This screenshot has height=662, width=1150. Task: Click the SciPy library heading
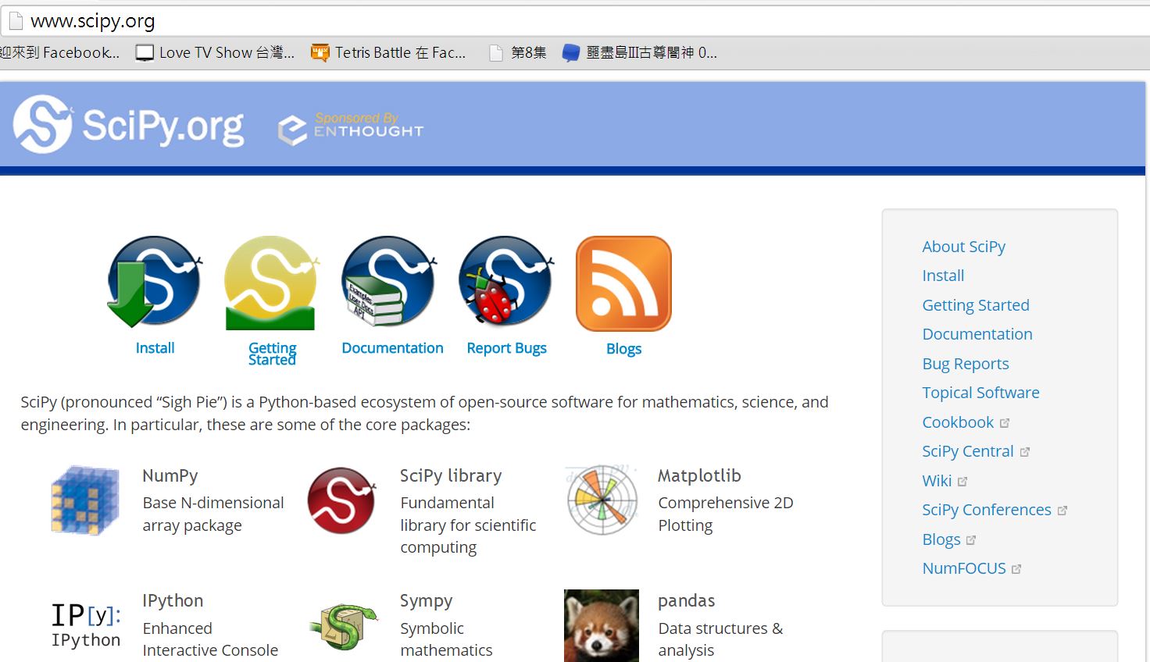tap(451, 475)
